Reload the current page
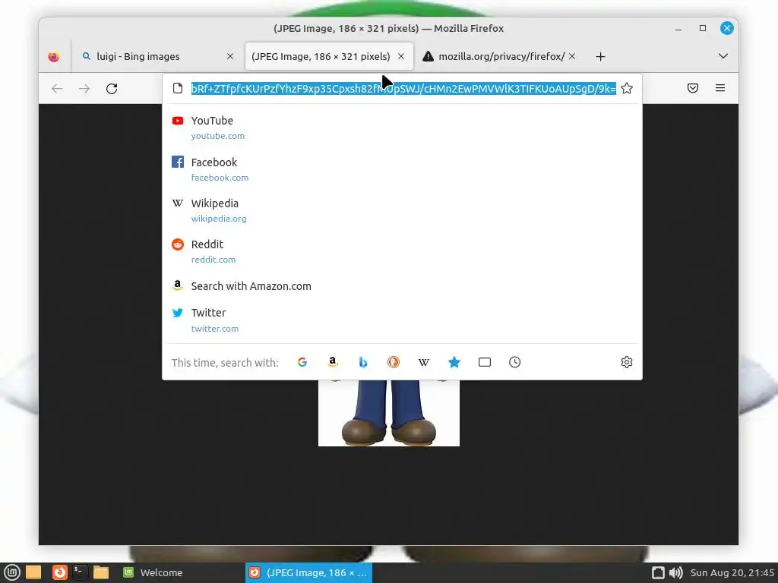 point(112,89)
